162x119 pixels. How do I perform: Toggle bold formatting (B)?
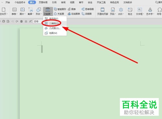click(21, 21)
